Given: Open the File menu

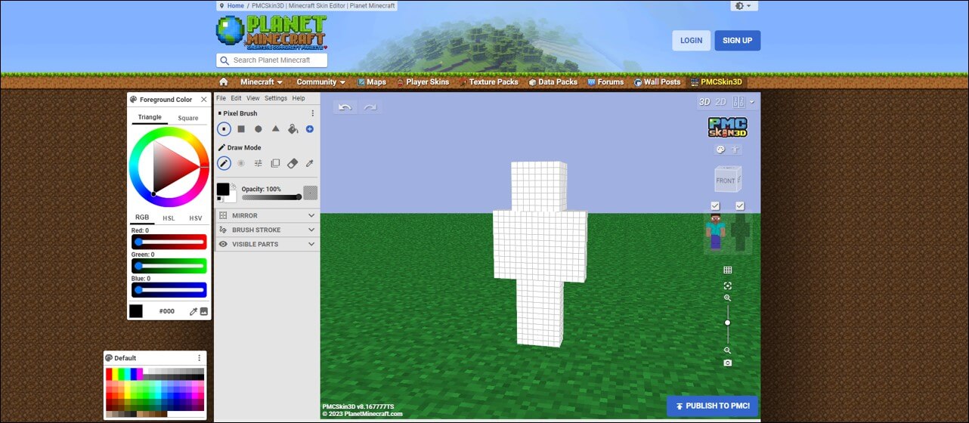Looking at the screenshot, I should pos(221,98).
